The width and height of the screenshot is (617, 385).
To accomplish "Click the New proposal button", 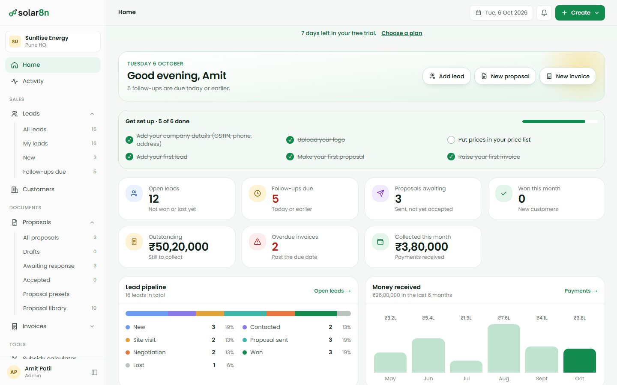I will [x=505, y=76].
